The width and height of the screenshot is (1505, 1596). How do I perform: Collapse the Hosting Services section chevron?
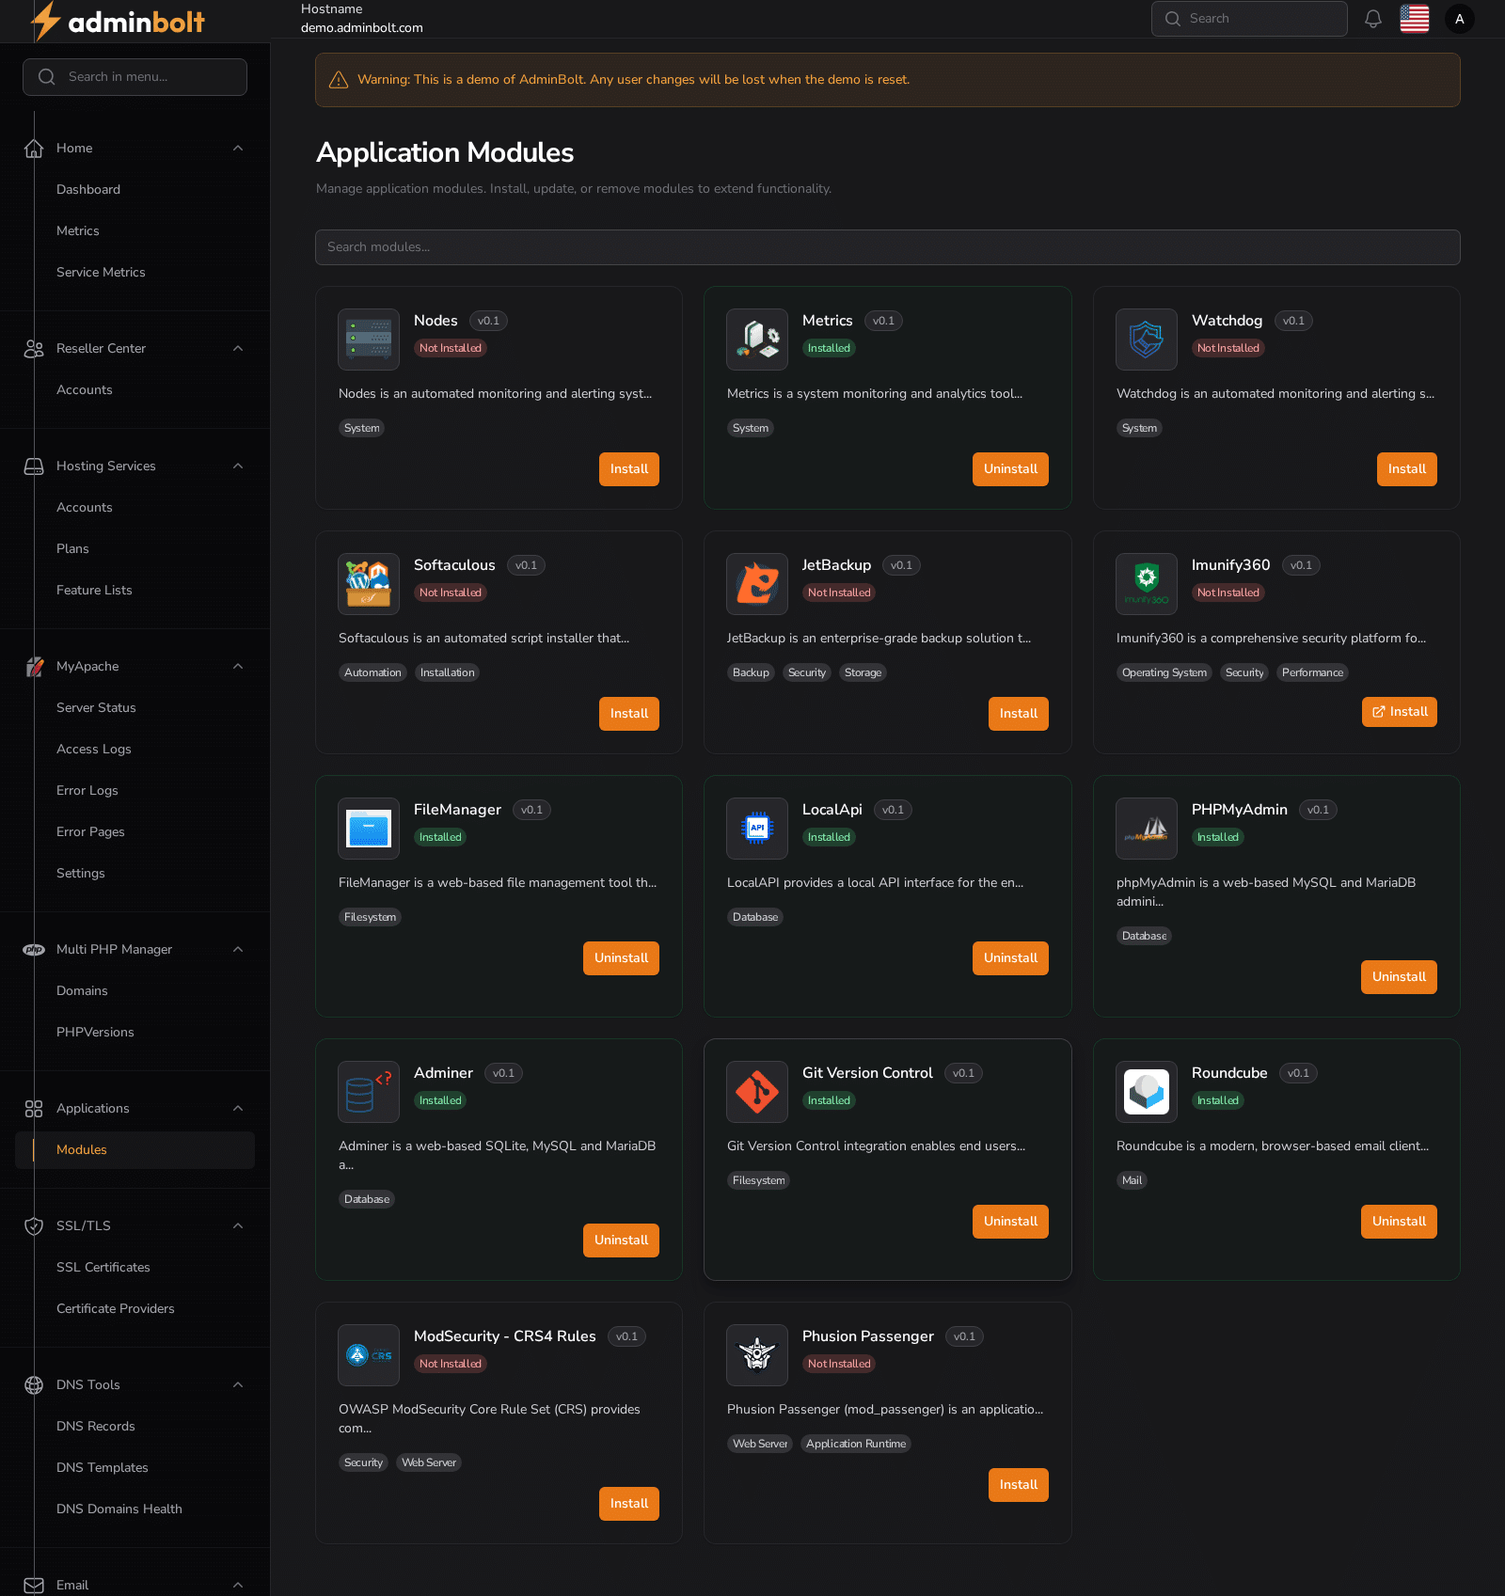pos(238,466)
